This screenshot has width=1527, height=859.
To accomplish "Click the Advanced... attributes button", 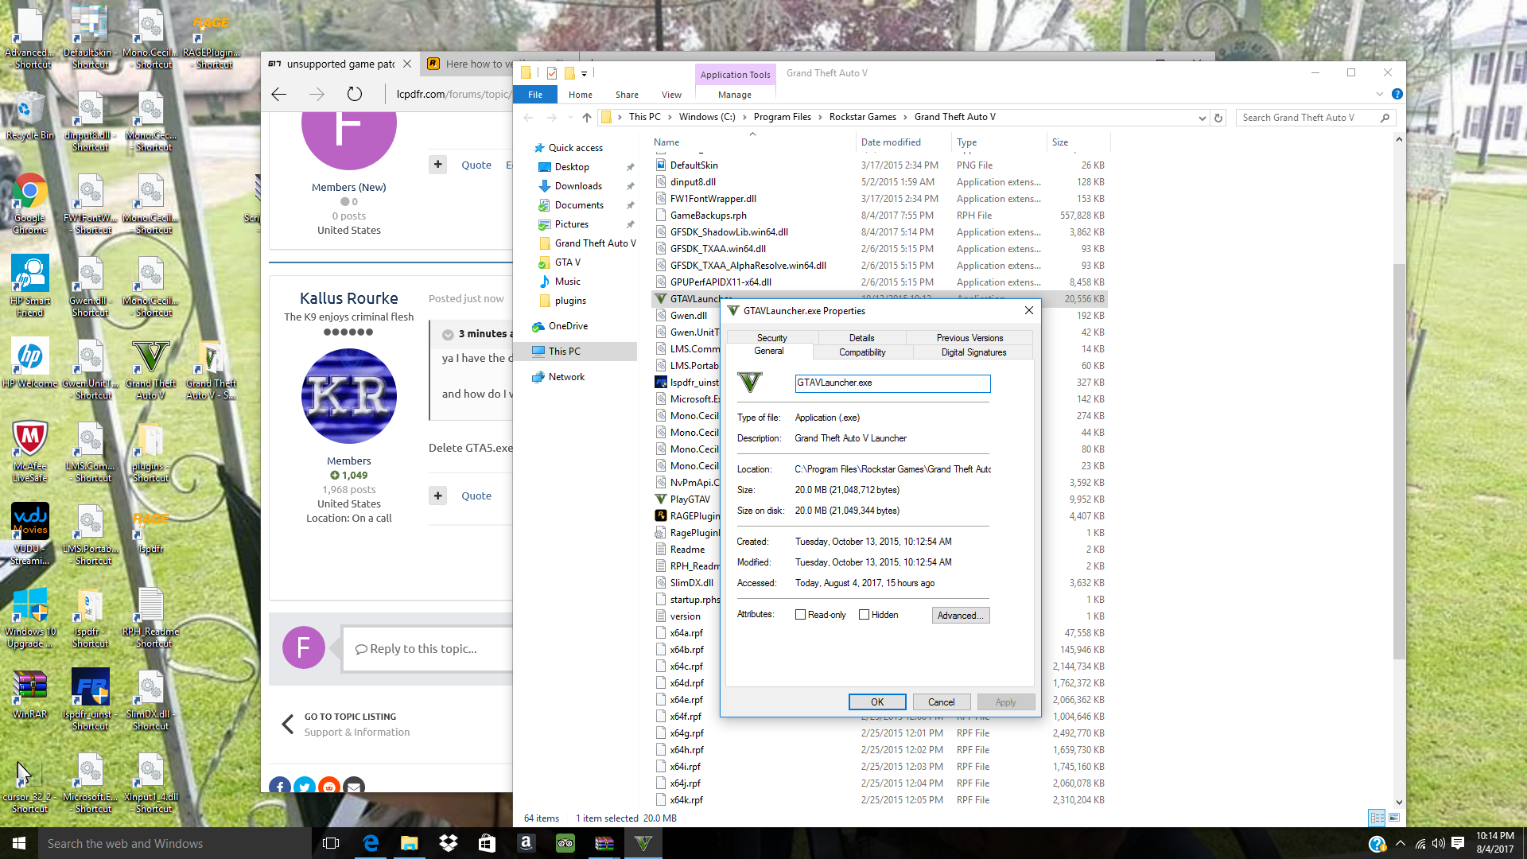I will pyautogui.click(x=960, y=616).
